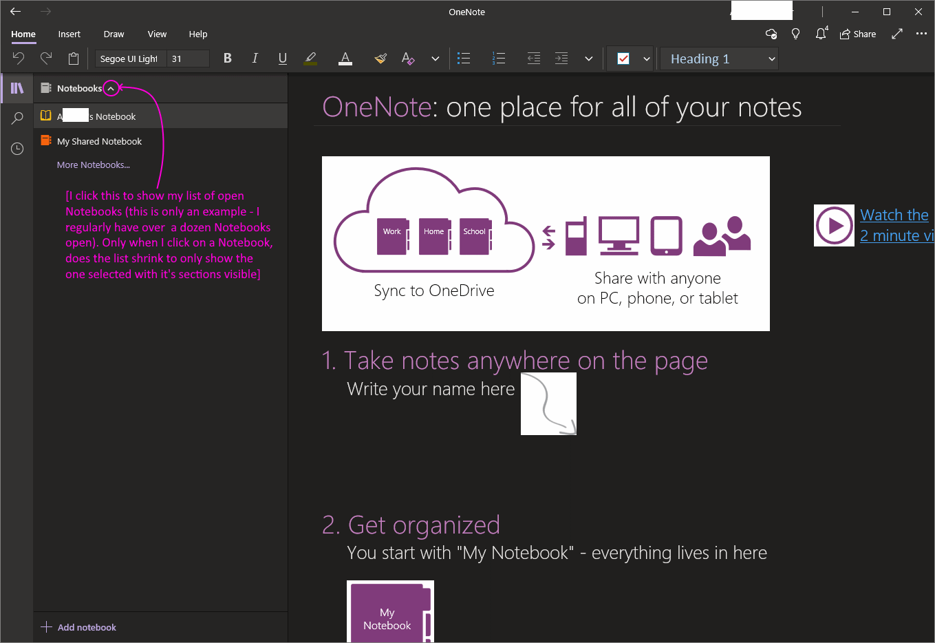Screen dimensions: 935x643
Task: Click the Notebooks header label
Action: tap(79, 88)
